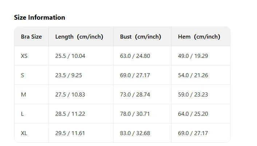Click the Length (cm/inch) column header

[79, 37]
